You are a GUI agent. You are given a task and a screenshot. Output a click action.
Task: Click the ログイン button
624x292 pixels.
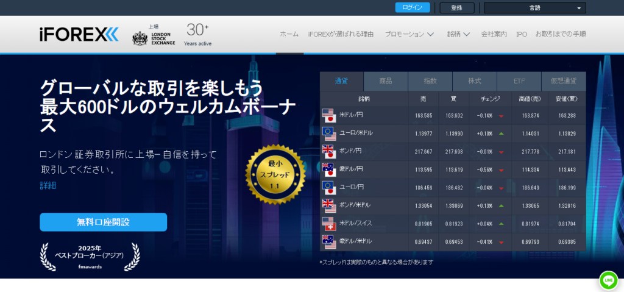coord(413,7)
